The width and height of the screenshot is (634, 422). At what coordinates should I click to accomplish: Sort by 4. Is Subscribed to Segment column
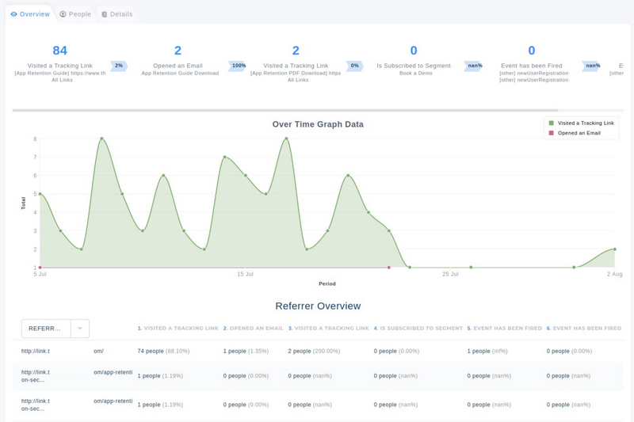click(x=418, y=329)
